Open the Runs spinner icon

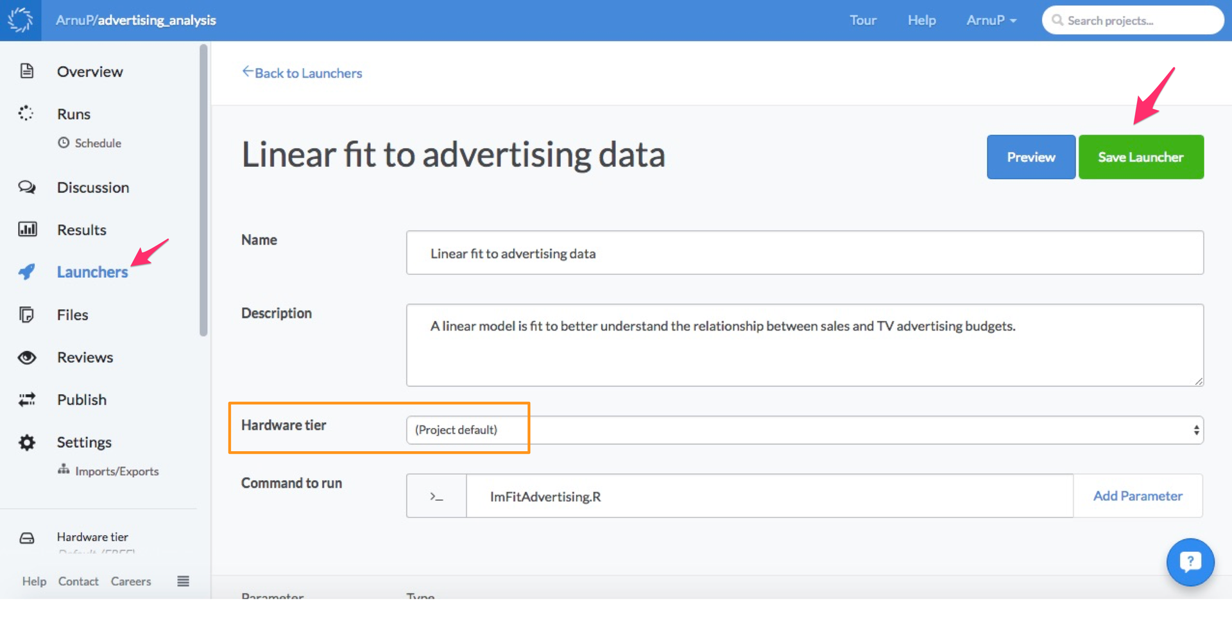[x=26, y=114]
